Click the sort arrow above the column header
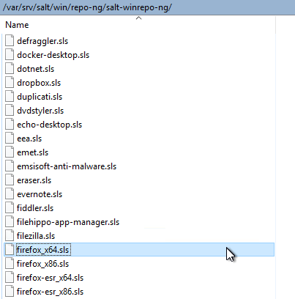The height and width of the screenshot is (299, 295). 138,18
